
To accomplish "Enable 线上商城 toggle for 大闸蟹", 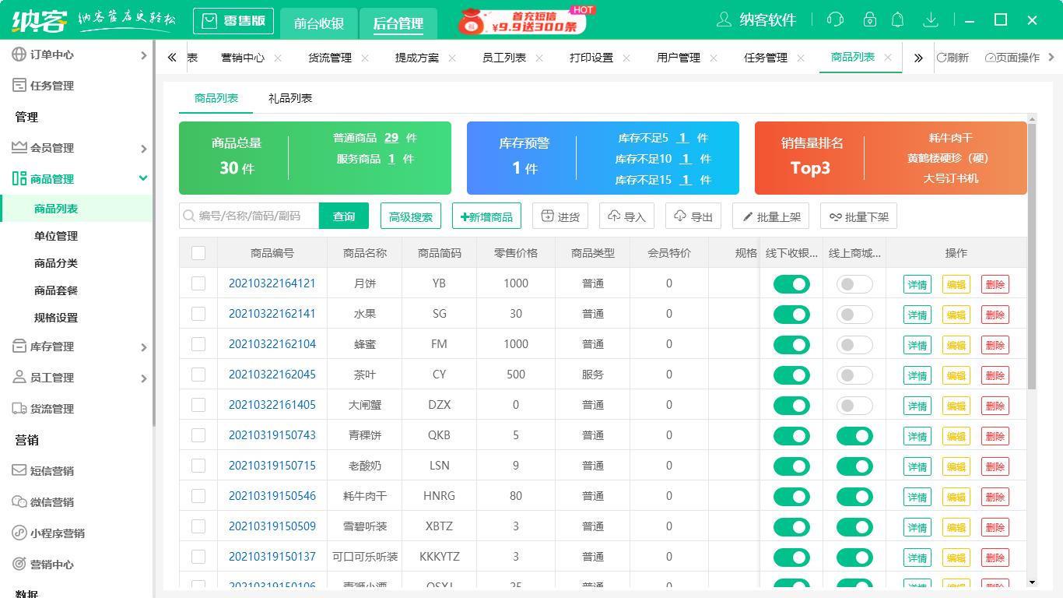I will coord(854,405).
